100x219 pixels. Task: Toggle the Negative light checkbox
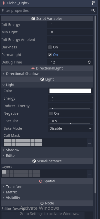point(51,113)
